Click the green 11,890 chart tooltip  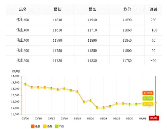(148, 98)
